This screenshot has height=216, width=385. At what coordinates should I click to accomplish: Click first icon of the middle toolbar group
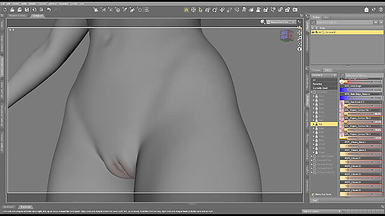(96, 10)
